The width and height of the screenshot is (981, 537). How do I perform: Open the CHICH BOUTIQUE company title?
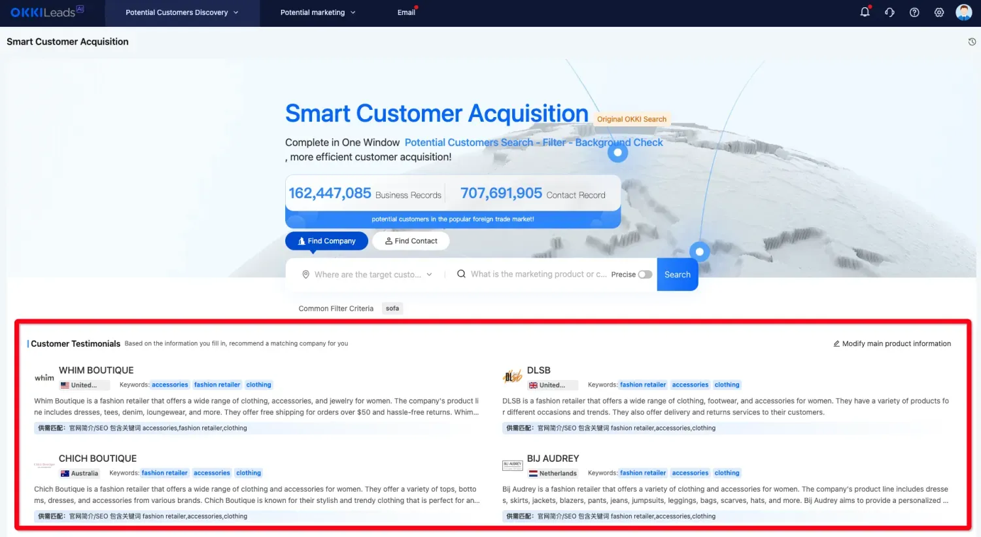tap(98, 459)
